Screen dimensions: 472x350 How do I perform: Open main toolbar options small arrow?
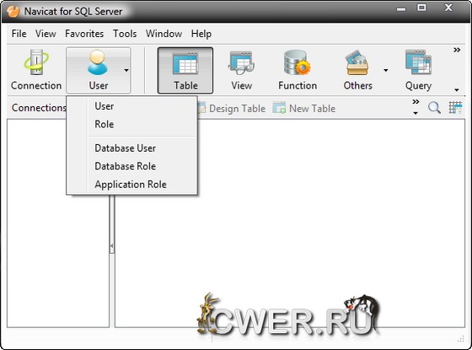pos(457,90)
